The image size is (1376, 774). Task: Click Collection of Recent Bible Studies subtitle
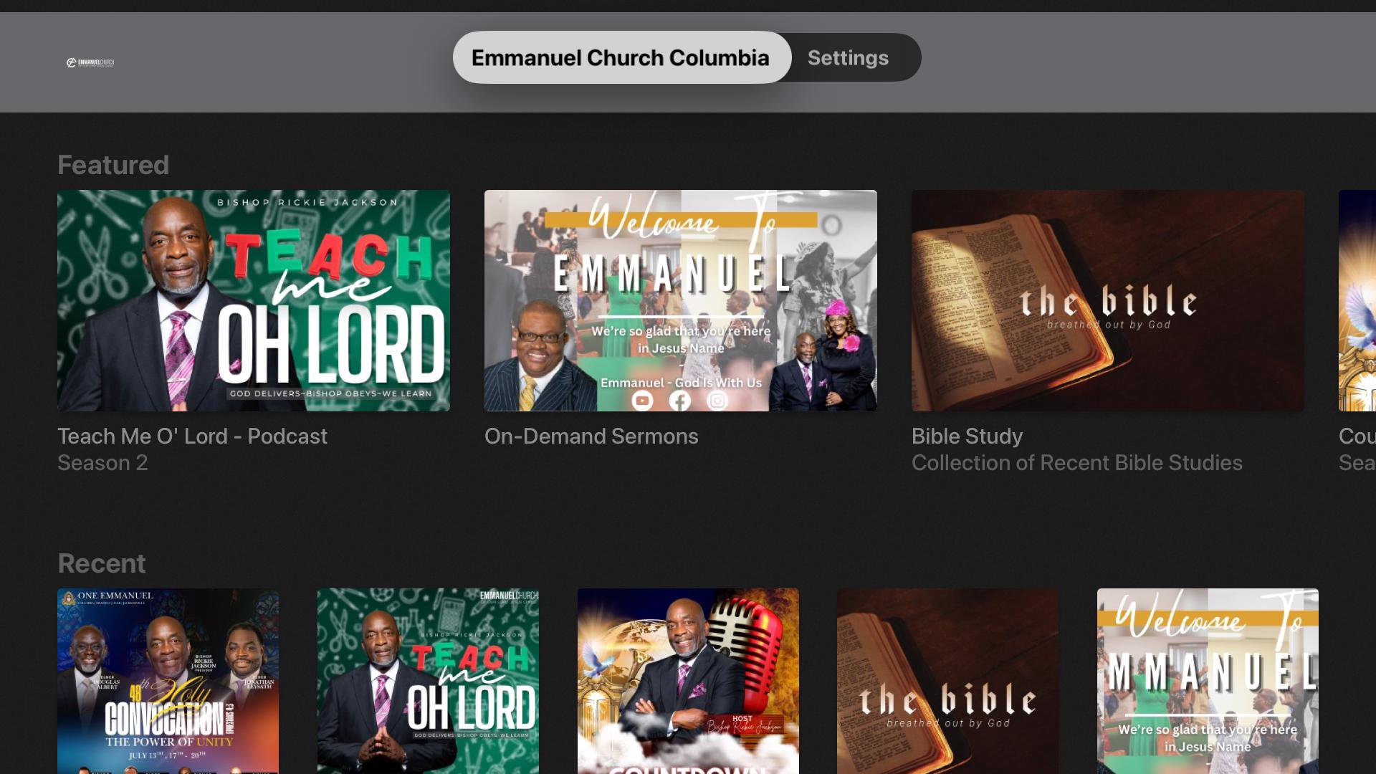[x=1077, y=463]
